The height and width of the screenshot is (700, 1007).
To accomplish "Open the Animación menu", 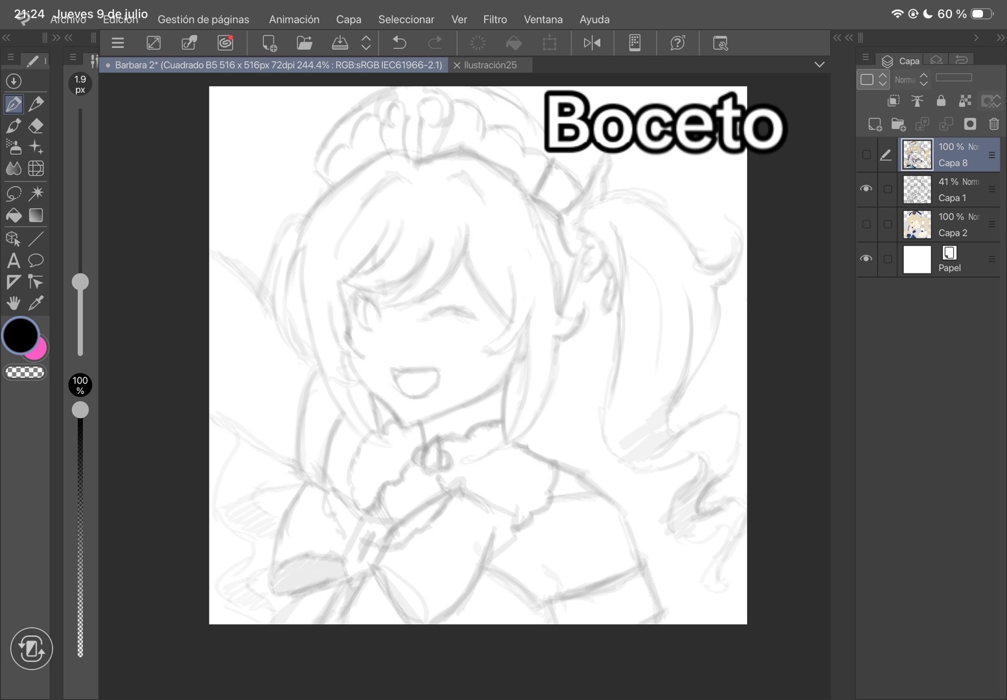I will pyautogui.click(x=294, y=19).
